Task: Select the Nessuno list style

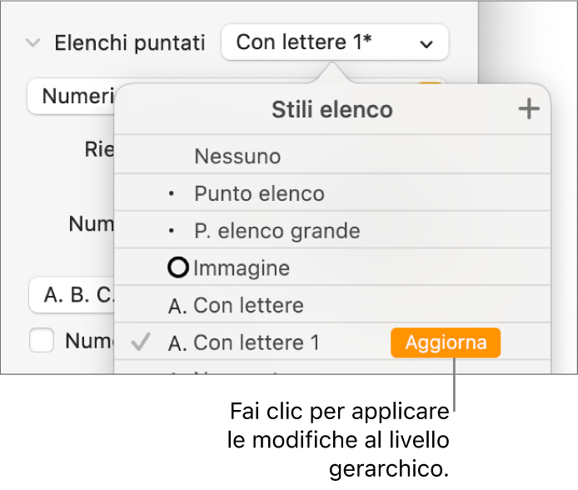Action: (x=332, y=156)
